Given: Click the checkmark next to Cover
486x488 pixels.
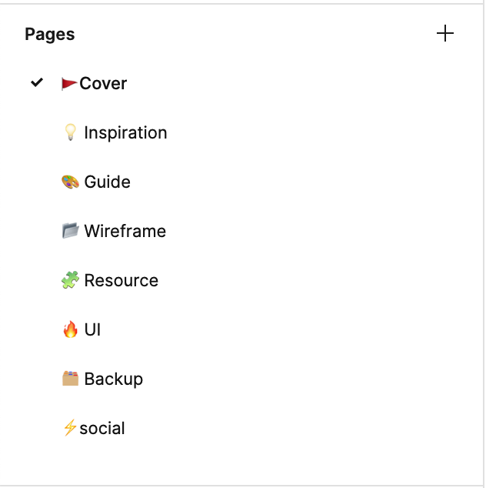Looking at the screenshot, I should click(x=36, y=82).
